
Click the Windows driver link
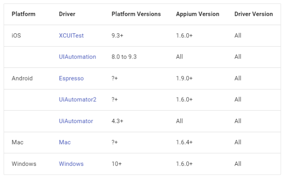tap(71, 164)
